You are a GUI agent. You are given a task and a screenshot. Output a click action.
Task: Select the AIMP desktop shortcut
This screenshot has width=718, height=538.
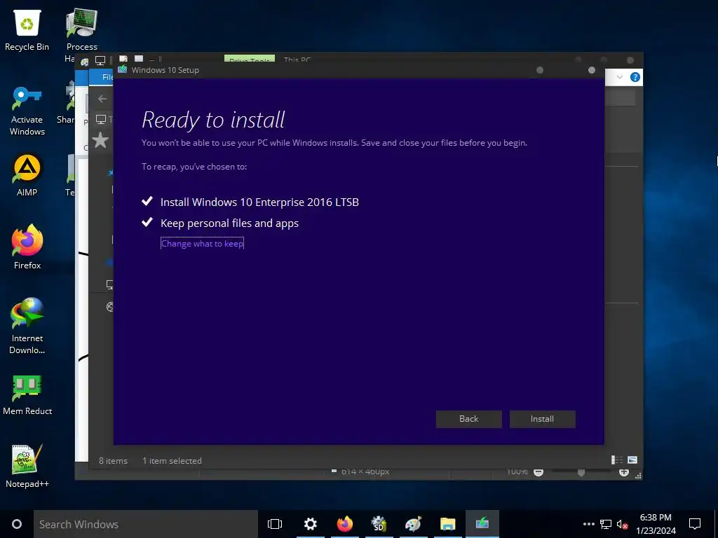tap(27, 175)
